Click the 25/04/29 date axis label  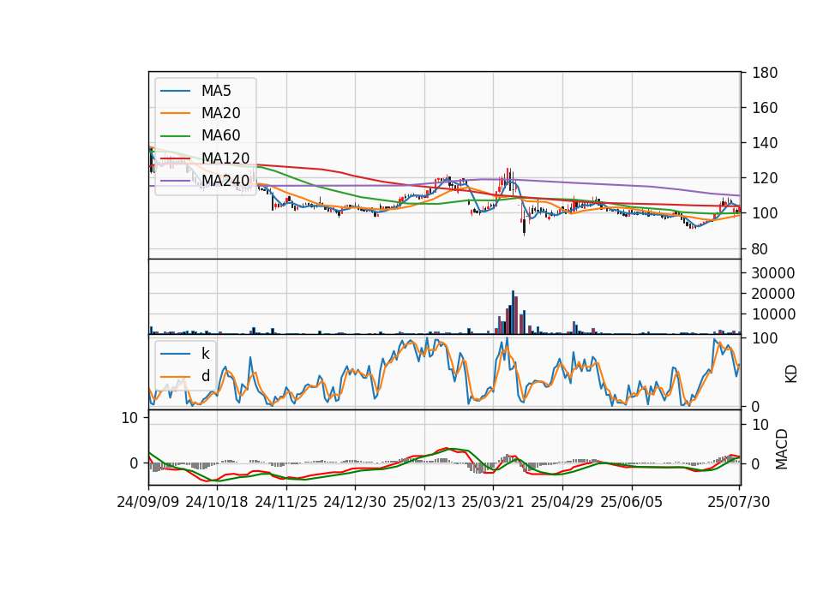[562, 502]
